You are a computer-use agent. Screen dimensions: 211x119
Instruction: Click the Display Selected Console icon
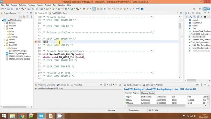(105, 85)
